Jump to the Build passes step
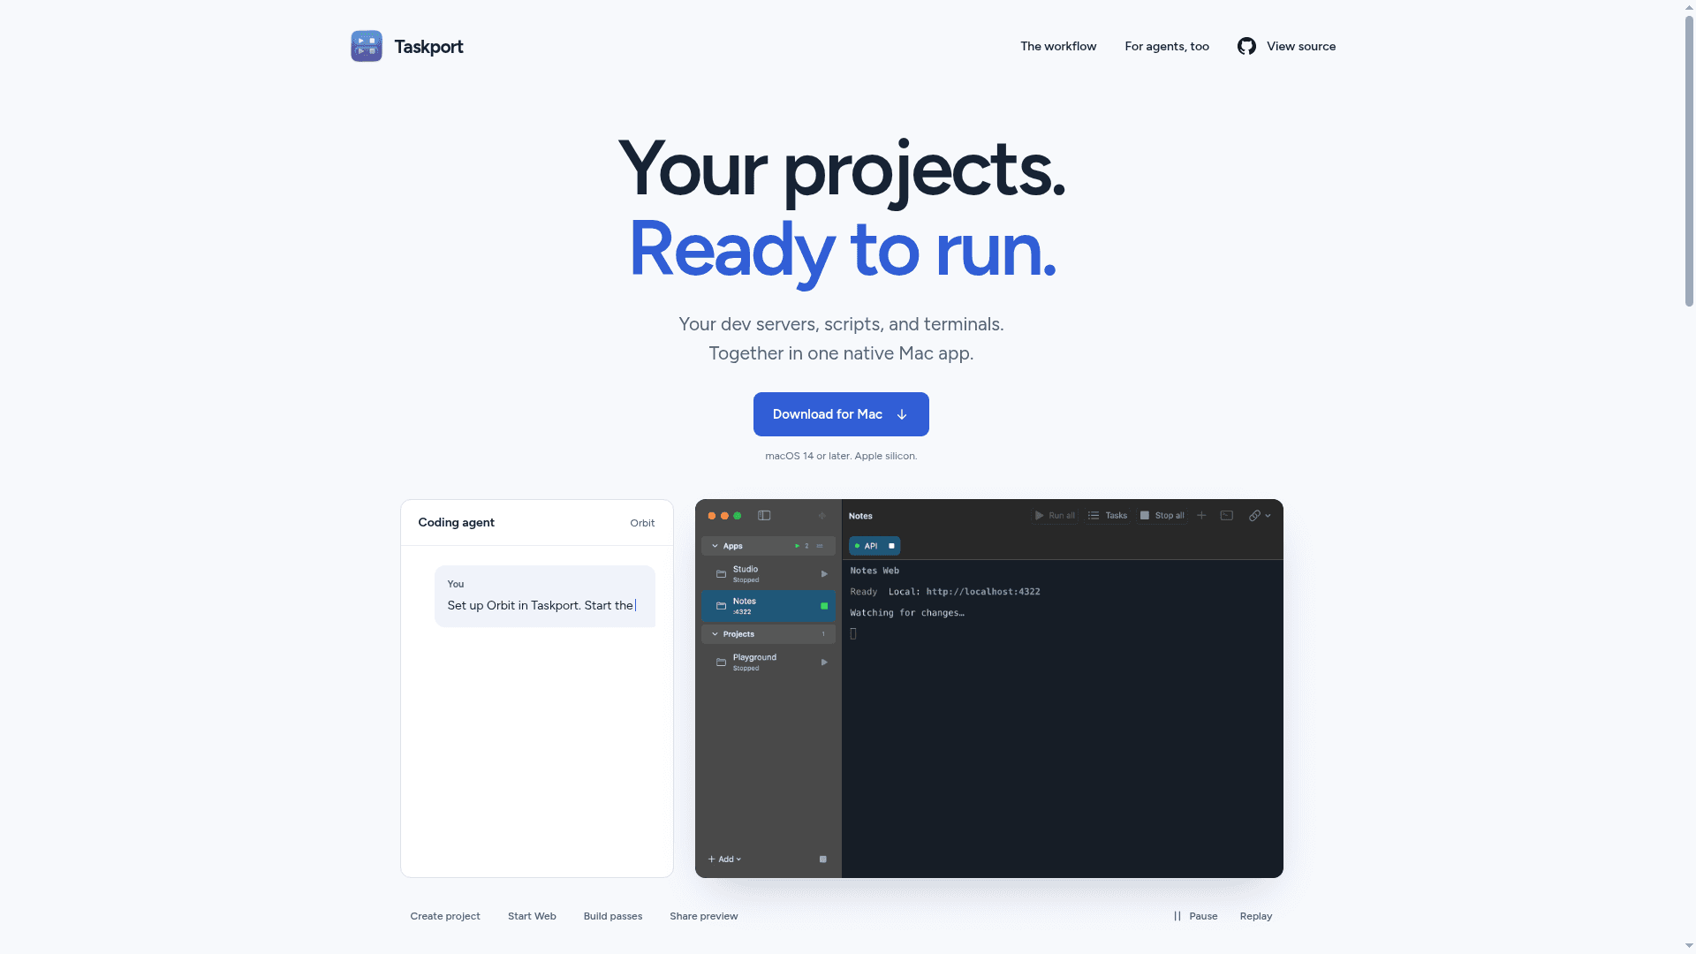 click(613, 916)
